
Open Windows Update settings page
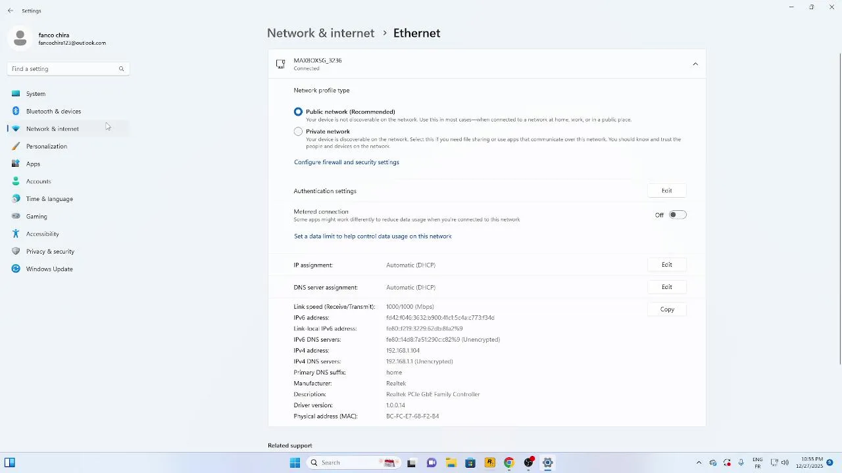click(68, 269)
